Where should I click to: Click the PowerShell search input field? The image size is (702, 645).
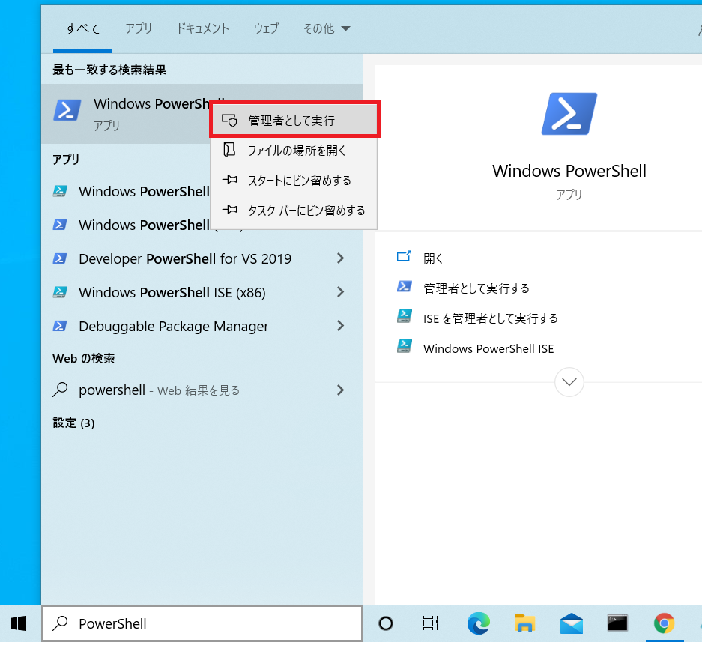(x=202, y=623)
